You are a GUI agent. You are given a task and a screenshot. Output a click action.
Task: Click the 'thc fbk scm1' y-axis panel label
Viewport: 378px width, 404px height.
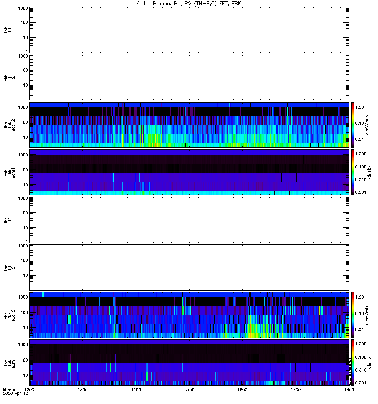(10, 363)
